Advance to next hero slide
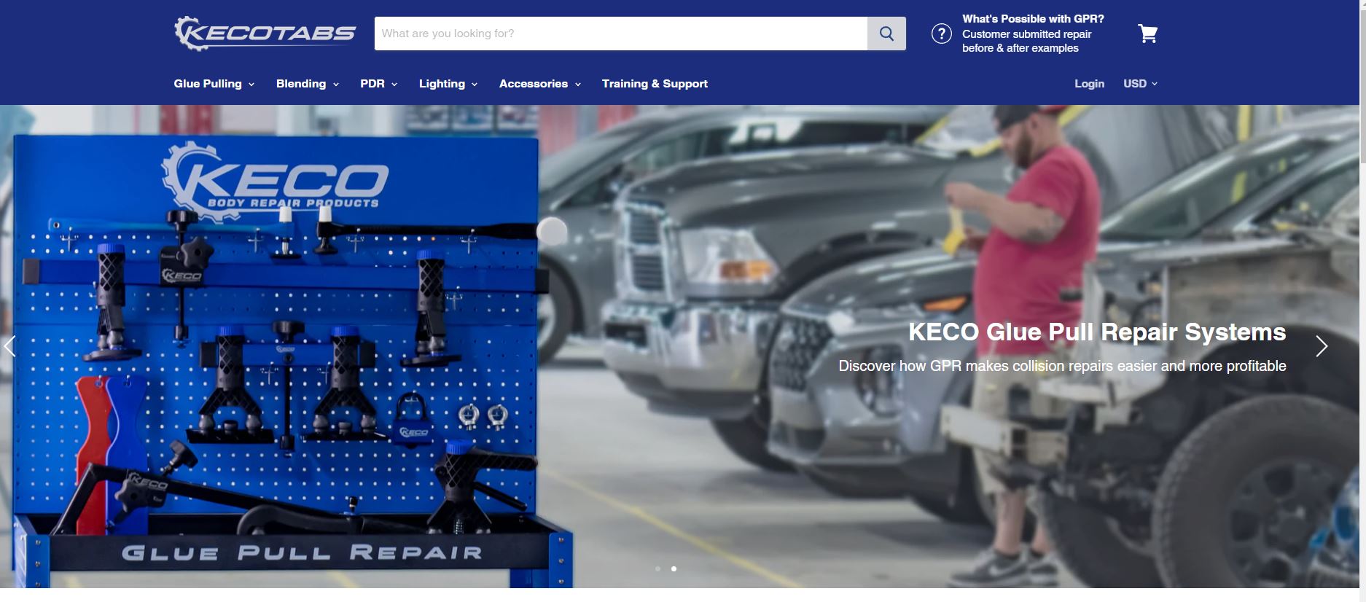The height and width of the screenshot is (602, 1366). point(1322,346)
